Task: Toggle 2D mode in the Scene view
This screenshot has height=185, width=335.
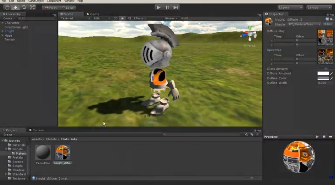Action: tap(116, 18)
